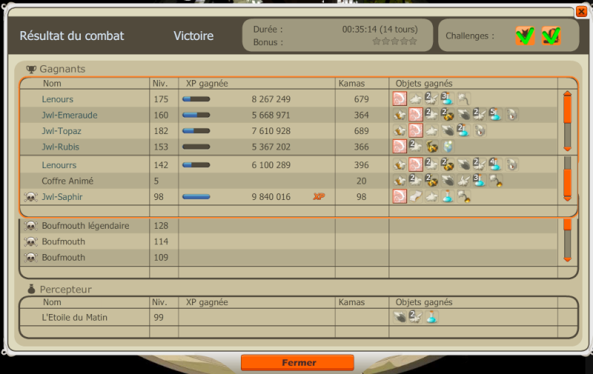Image resolution: width=593 pixels, height=374 pixels.
Task: Open Lenourrs' player name link
Action: 59,165
